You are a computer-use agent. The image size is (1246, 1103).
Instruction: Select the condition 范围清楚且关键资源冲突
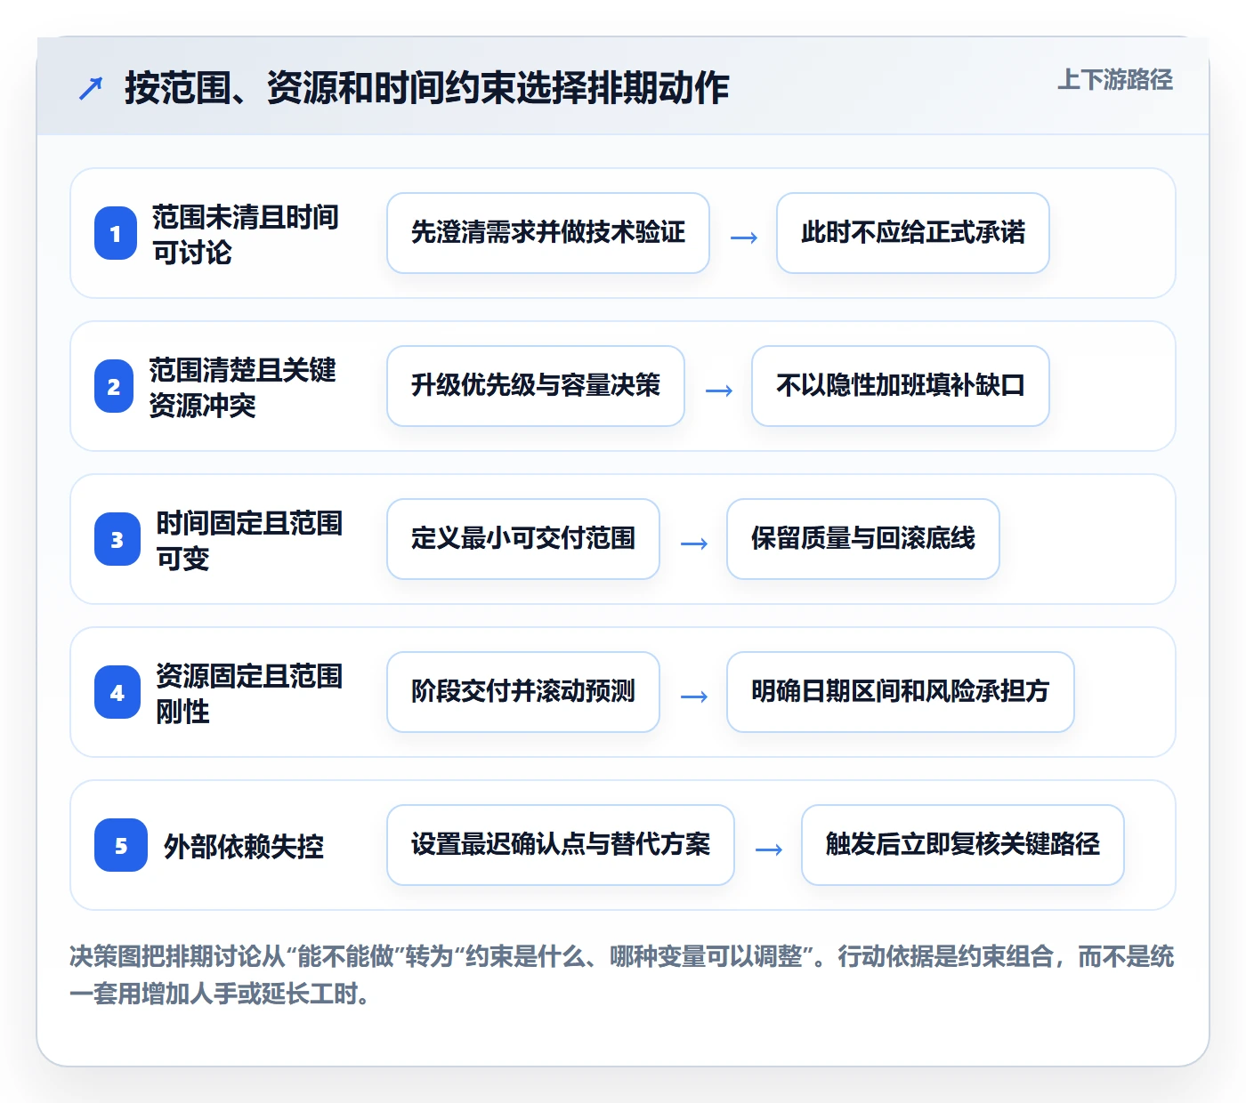pyautogui.click(x=242, y=387)
